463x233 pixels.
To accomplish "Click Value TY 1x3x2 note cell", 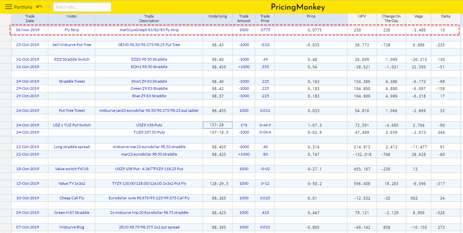I will pos(72,183).
